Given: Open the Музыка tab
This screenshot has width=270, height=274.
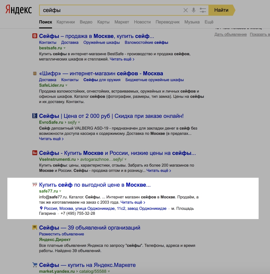Looking at the screenshot, I should 192,22.
